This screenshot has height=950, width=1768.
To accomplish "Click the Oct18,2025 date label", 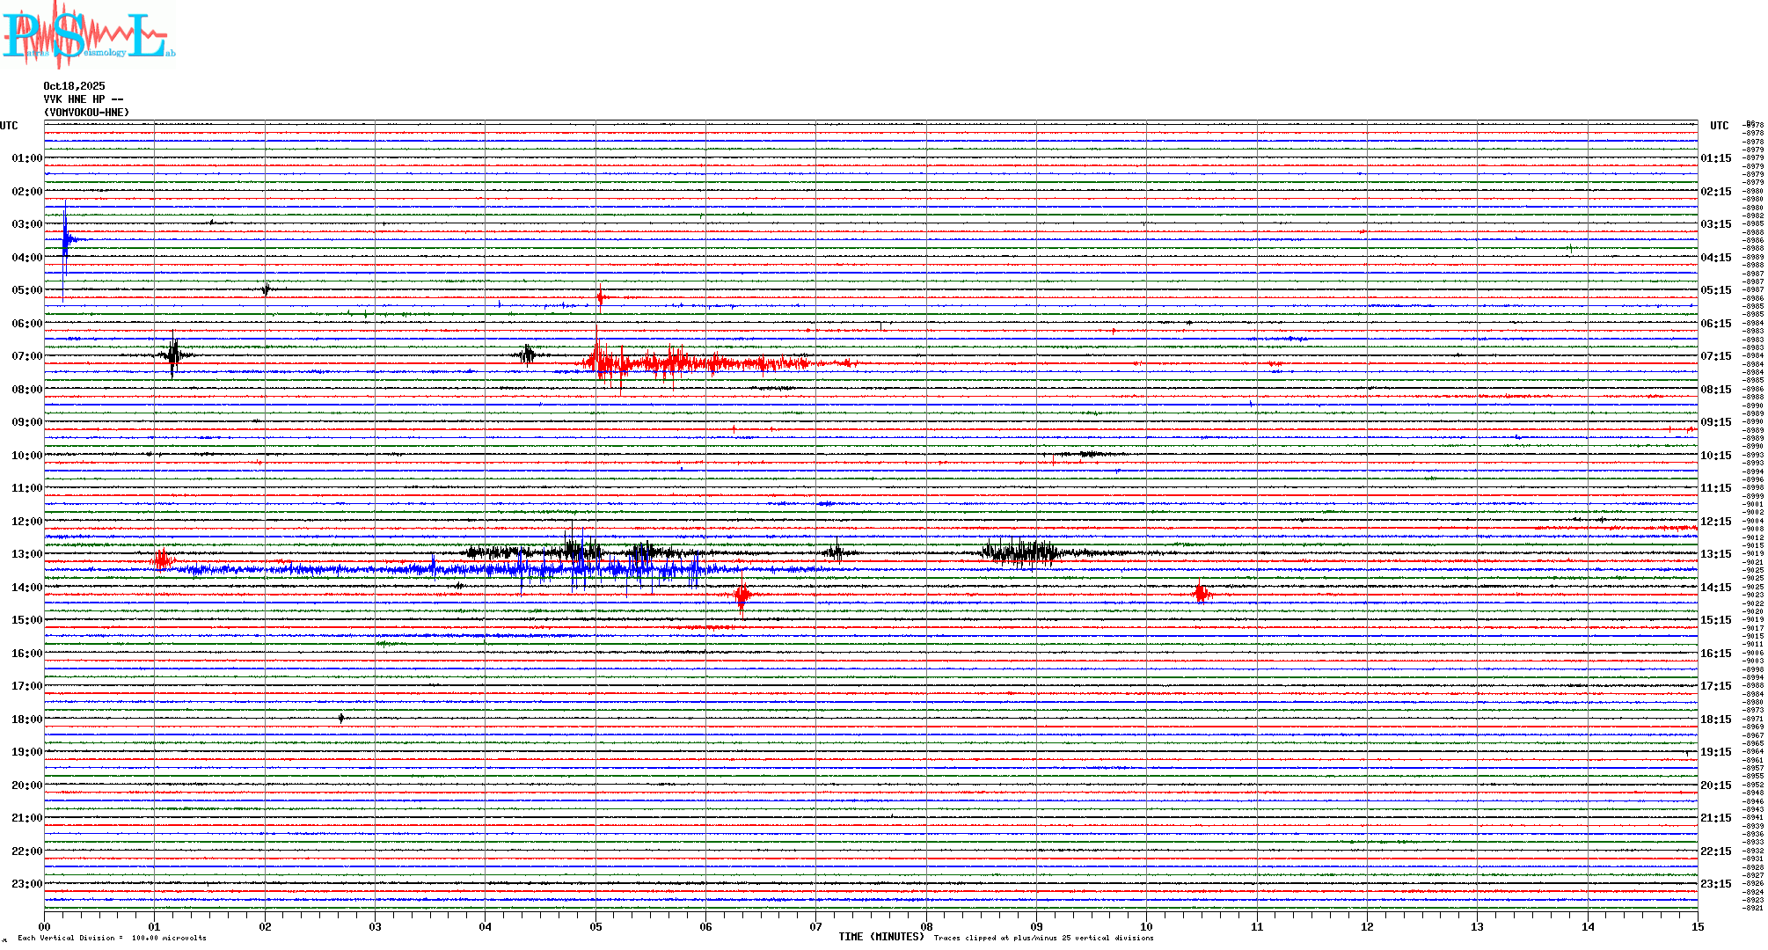I will pos(74,86).
